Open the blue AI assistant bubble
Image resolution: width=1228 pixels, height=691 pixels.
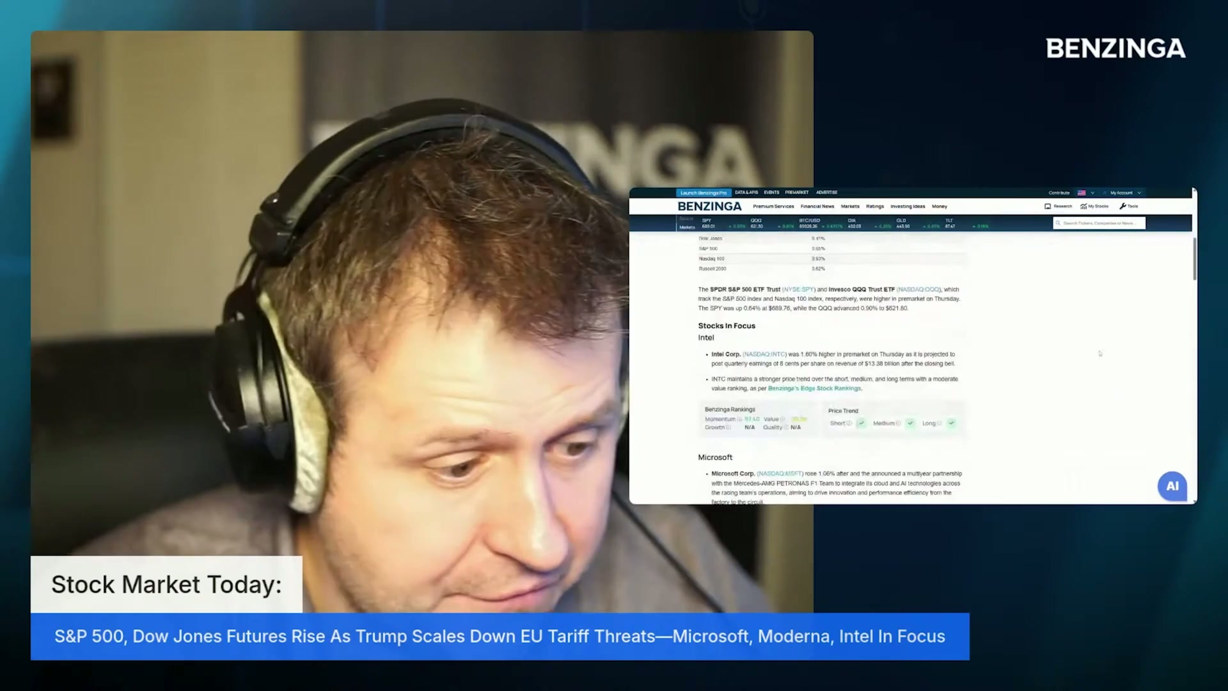tap(1172, 486)
